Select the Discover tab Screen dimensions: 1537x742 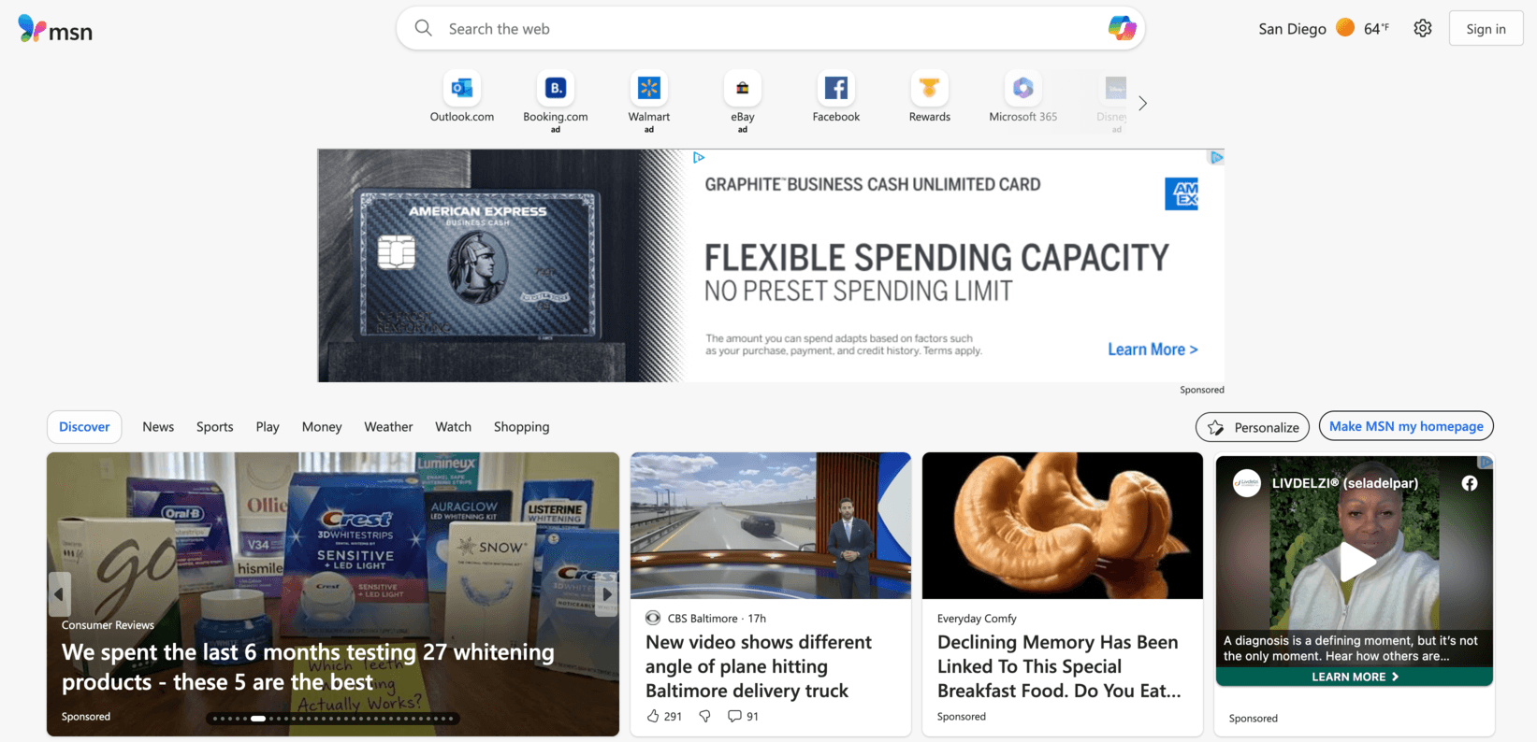point(84,427)
